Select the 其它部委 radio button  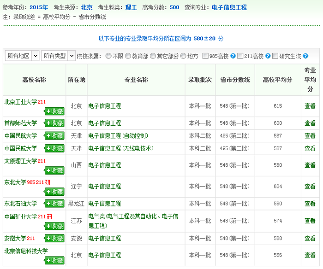point(153,56)
